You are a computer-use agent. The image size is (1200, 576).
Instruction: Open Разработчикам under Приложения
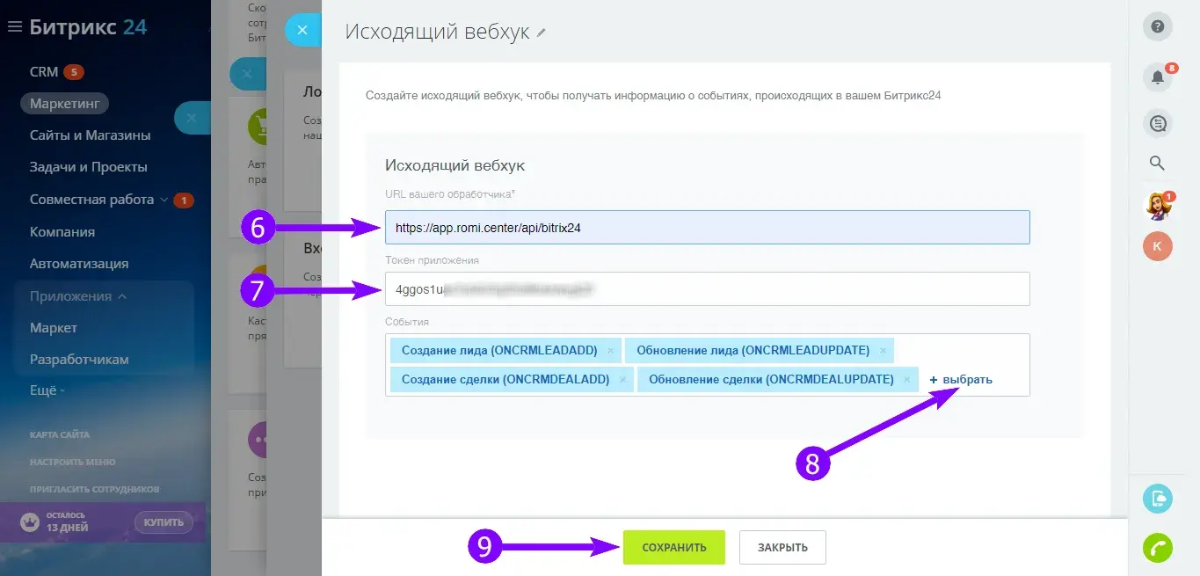tap(79, 360)
